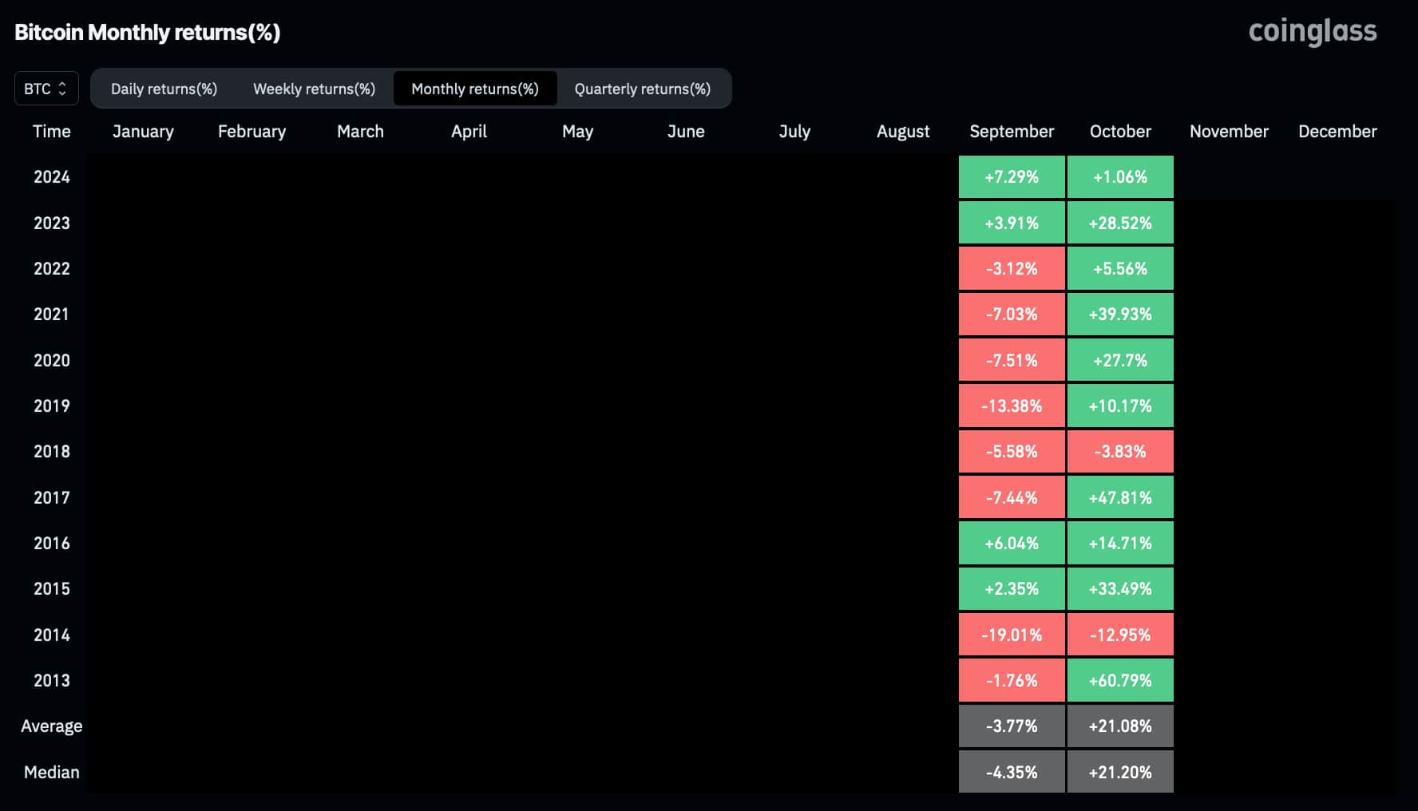This screenshot has width=1418, height=811.
Task: Click the September median -4.35% cell
Action: point(1012,773)
